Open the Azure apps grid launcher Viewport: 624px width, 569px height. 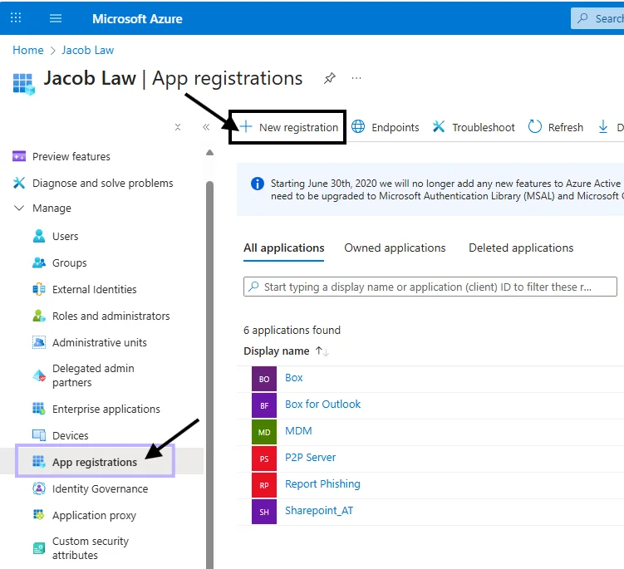click(x=16, y=17)
